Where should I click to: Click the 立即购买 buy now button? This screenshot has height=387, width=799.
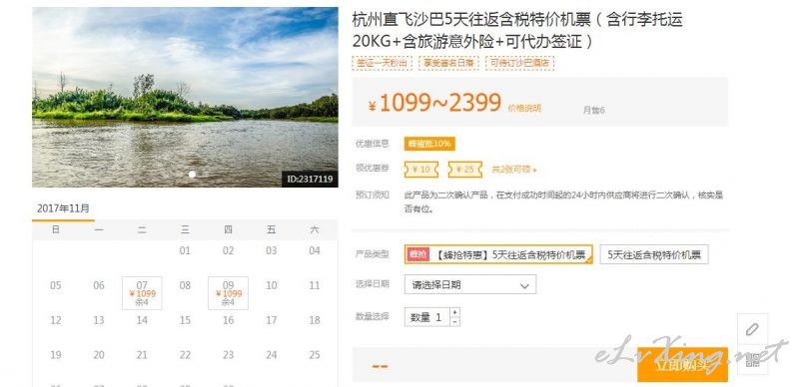(x=682, y=365)
